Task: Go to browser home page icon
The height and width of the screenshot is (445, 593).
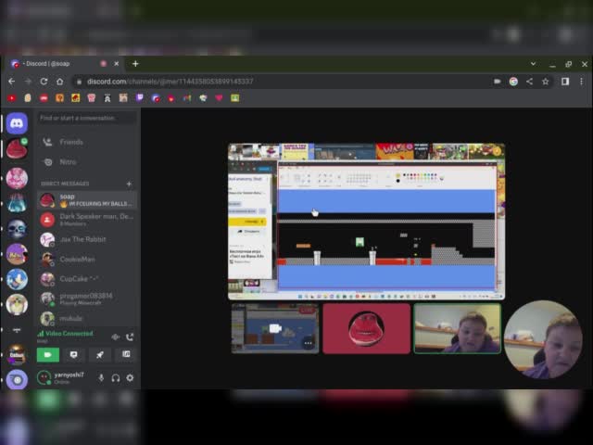Action: [59, 82]
